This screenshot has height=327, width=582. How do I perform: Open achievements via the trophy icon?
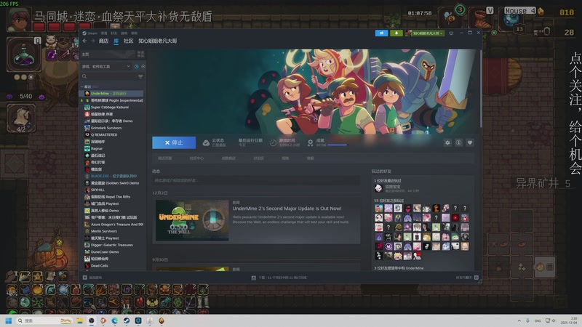tap(311, 142)
